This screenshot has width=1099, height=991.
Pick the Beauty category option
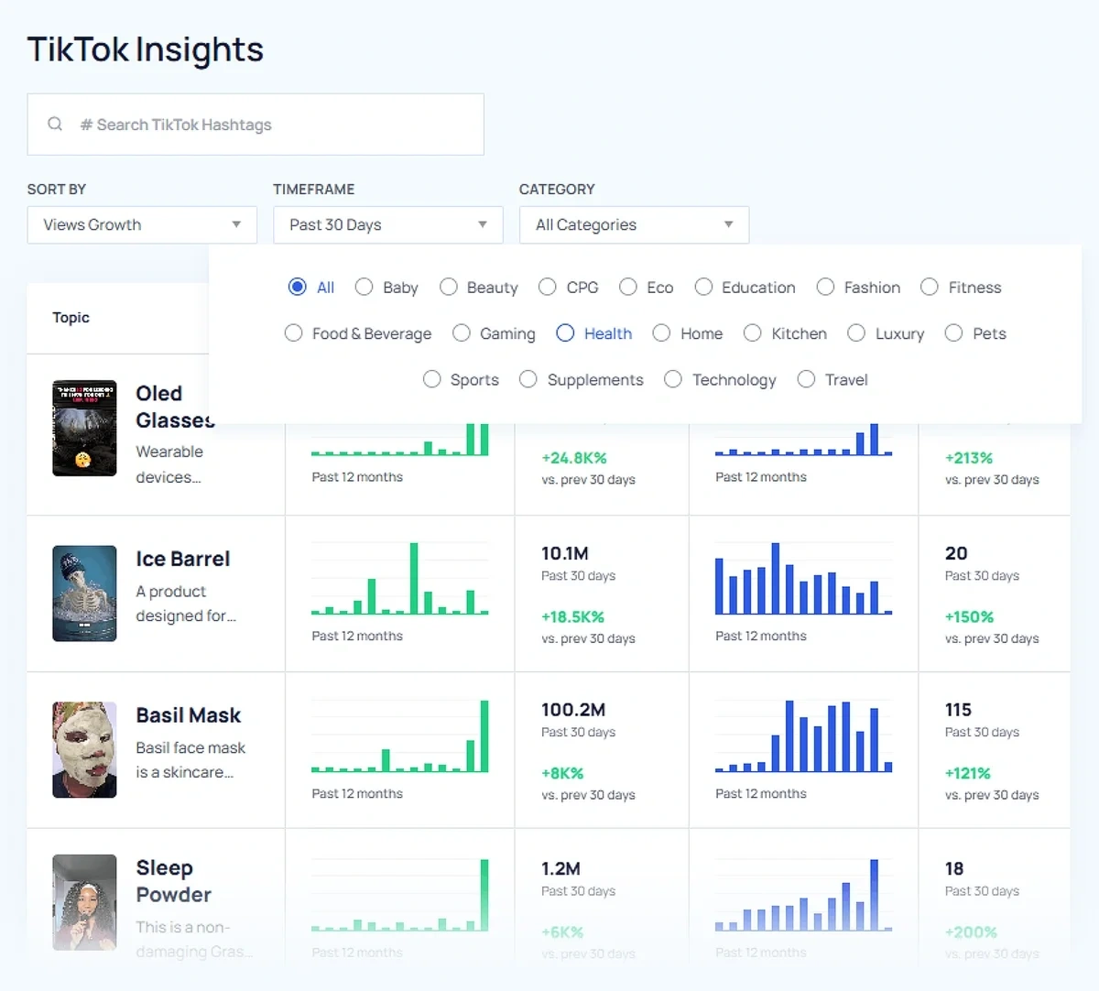pyautogui.click(x=449, y=287)
